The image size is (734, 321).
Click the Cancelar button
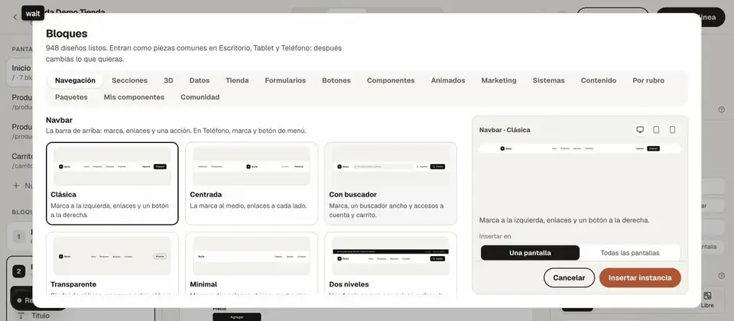pos(569,277)
